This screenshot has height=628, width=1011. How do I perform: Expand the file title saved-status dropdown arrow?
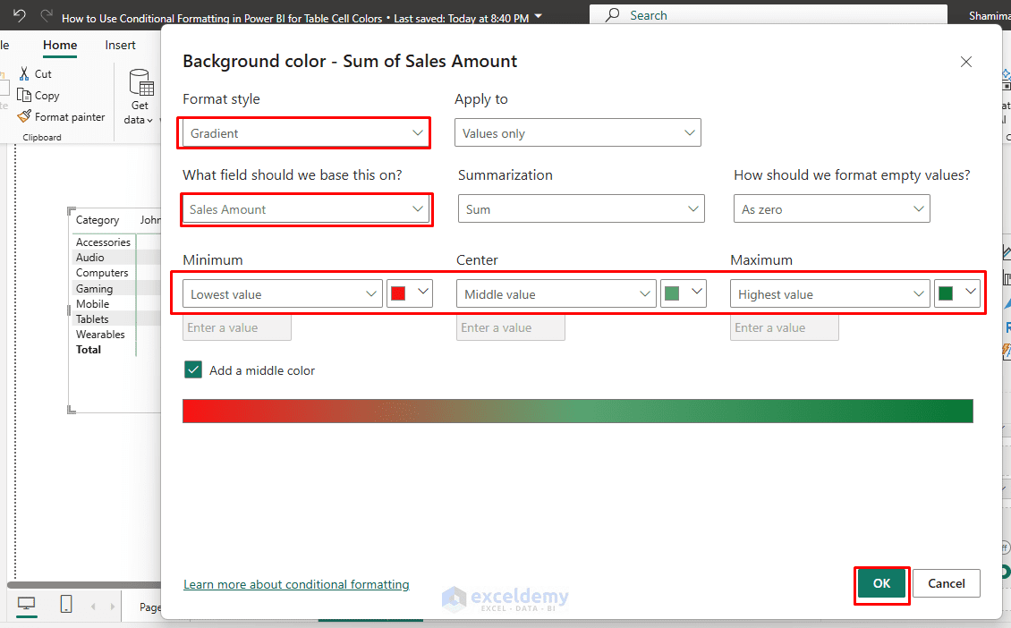click(539, 16)
